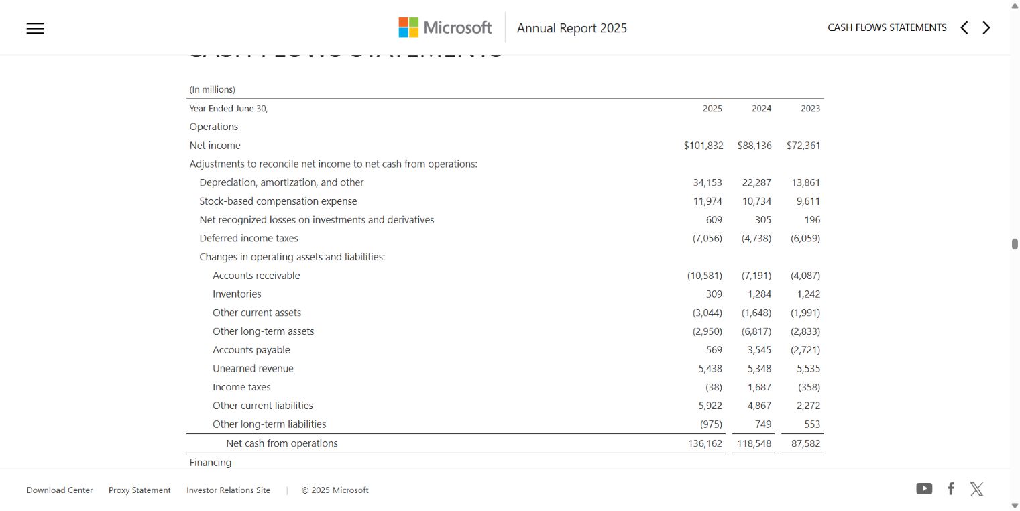The height and width of the screenshot is (511, 1020).
Task: Click the 'Stock-based compensation expense' row label
Action: pyautogui.click(x=278, y=201)
